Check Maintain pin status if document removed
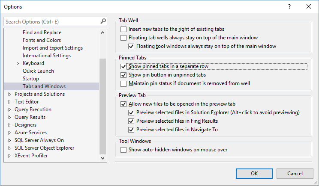Image resolution: width=319 pixels, height=186 pixels. pos(124,83)
